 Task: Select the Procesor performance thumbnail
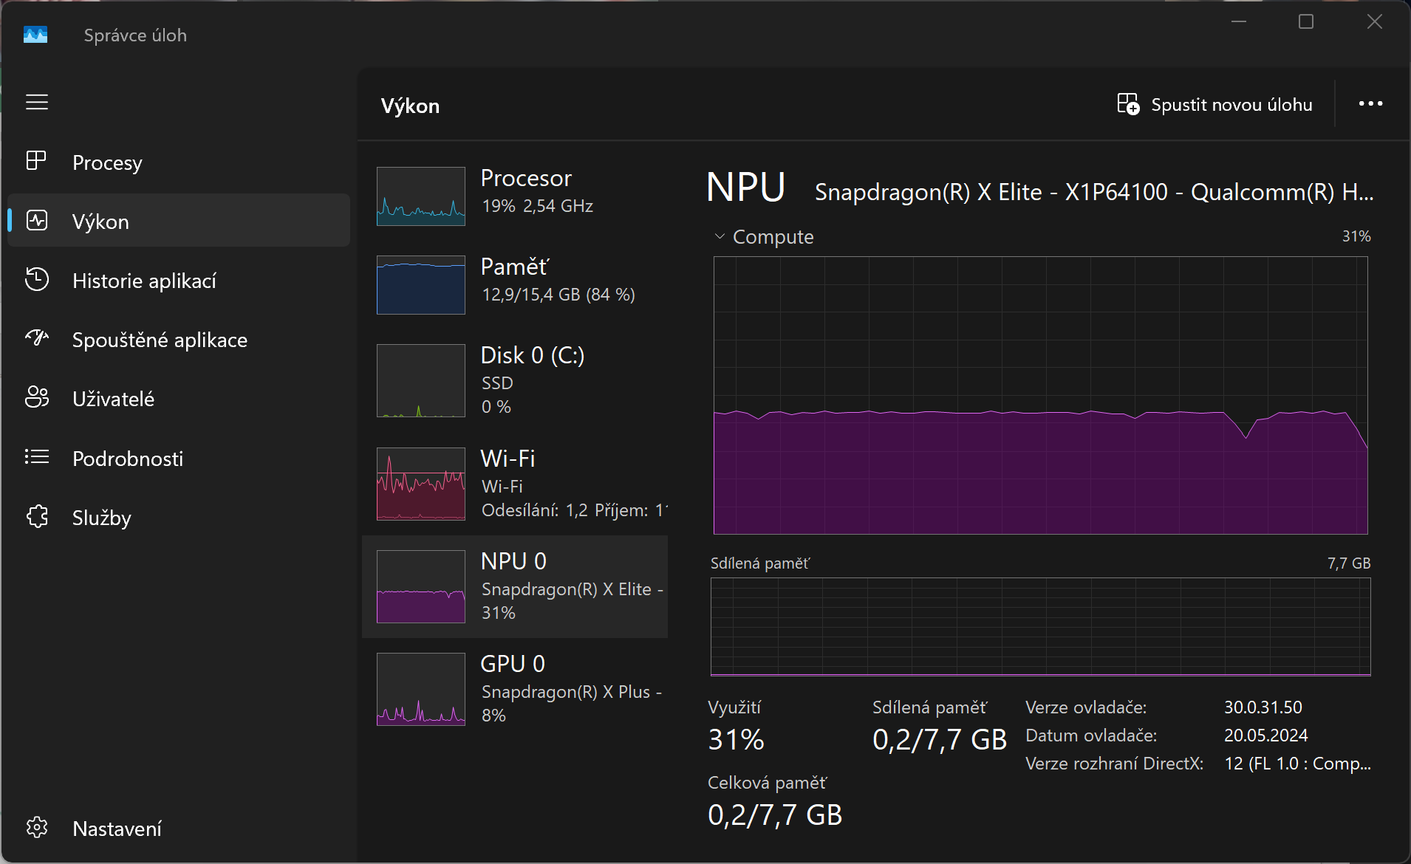point(421,196)
